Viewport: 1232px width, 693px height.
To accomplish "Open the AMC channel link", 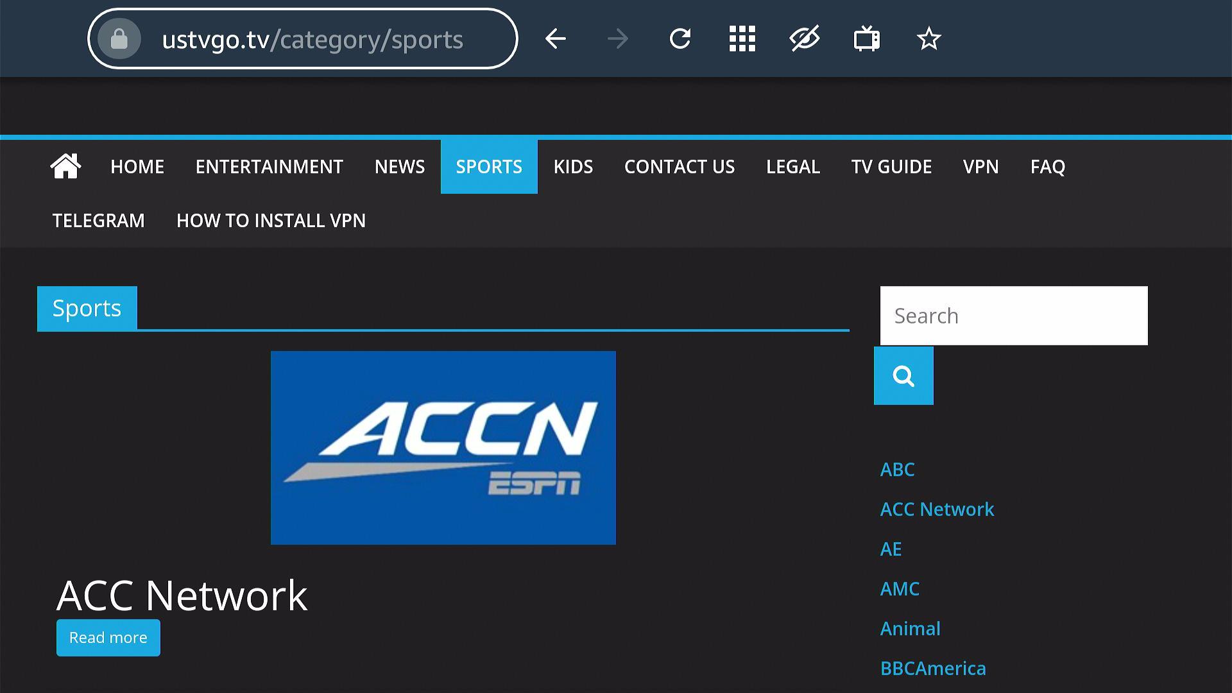I will tap(900, 589).
